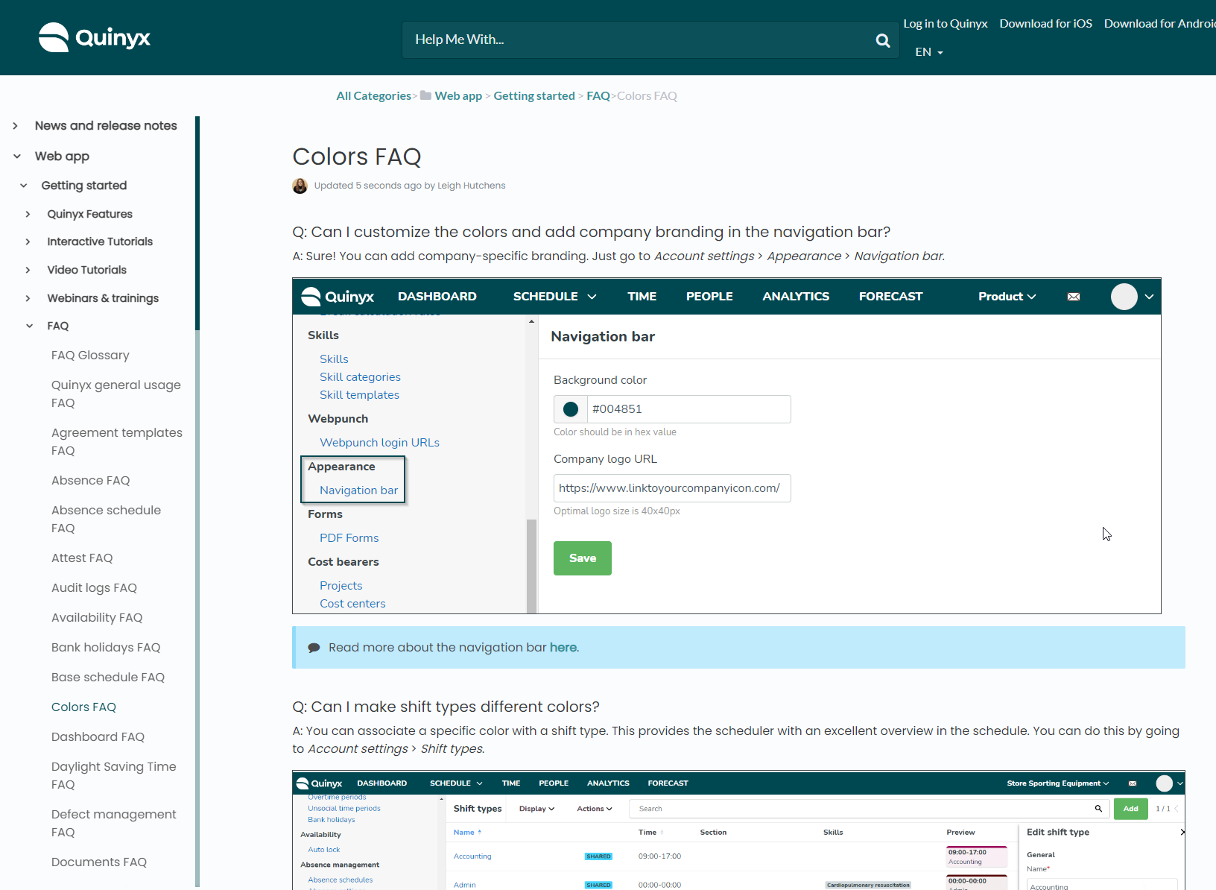Click the speech bubble icon in the note

point(314,648)
